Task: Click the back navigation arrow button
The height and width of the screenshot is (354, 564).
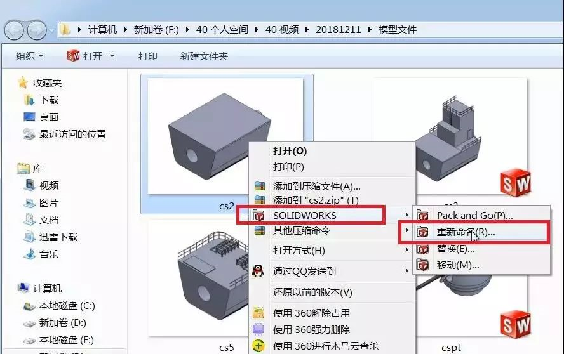Action: [15, 30]
